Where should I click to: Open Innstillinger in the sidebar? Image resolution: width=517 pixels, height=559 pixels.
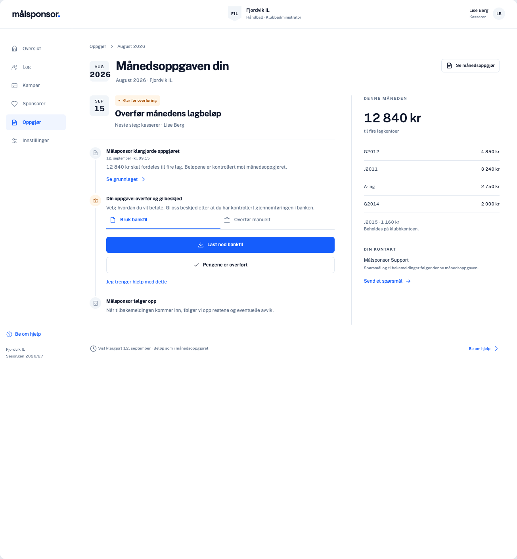click(36, 141)
